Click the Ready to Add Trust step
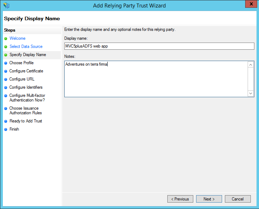This screenshot has height=209, width=259. click(x=26, y=121)
